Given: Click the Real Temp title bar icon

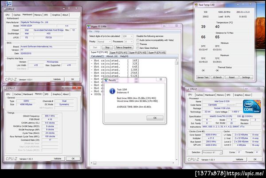Looking at the screenshot, I should coord(196,5).
